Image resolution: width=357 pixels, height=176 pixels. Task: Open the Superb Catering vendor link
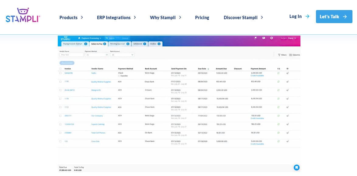click(98, 124)
